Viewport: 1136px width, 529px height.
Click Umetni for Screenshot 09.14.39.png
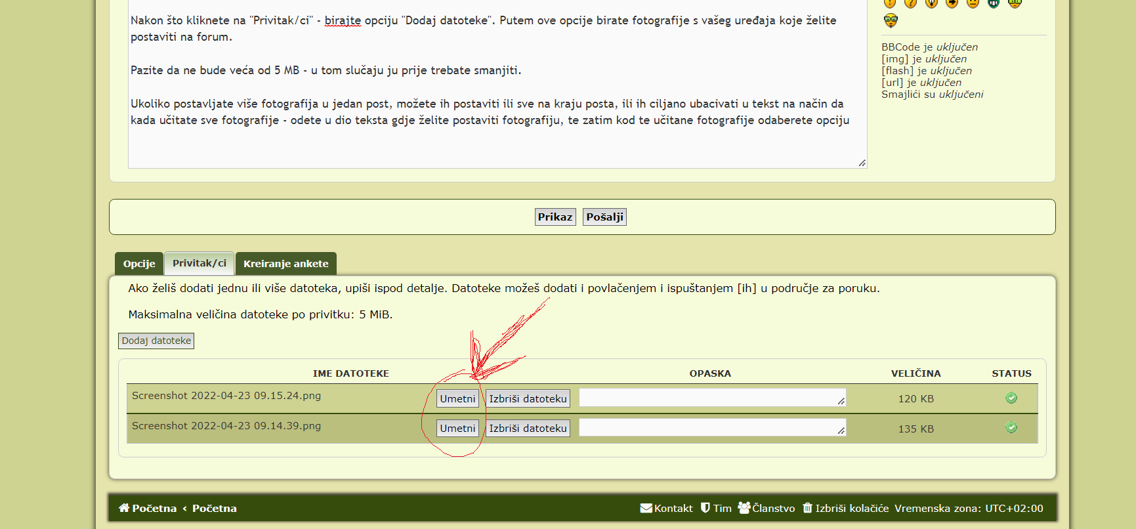(457, 429)
